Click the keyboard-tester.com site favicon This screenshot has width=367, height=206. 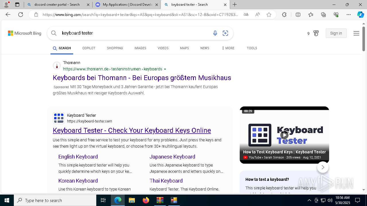(x=59, y=118)
